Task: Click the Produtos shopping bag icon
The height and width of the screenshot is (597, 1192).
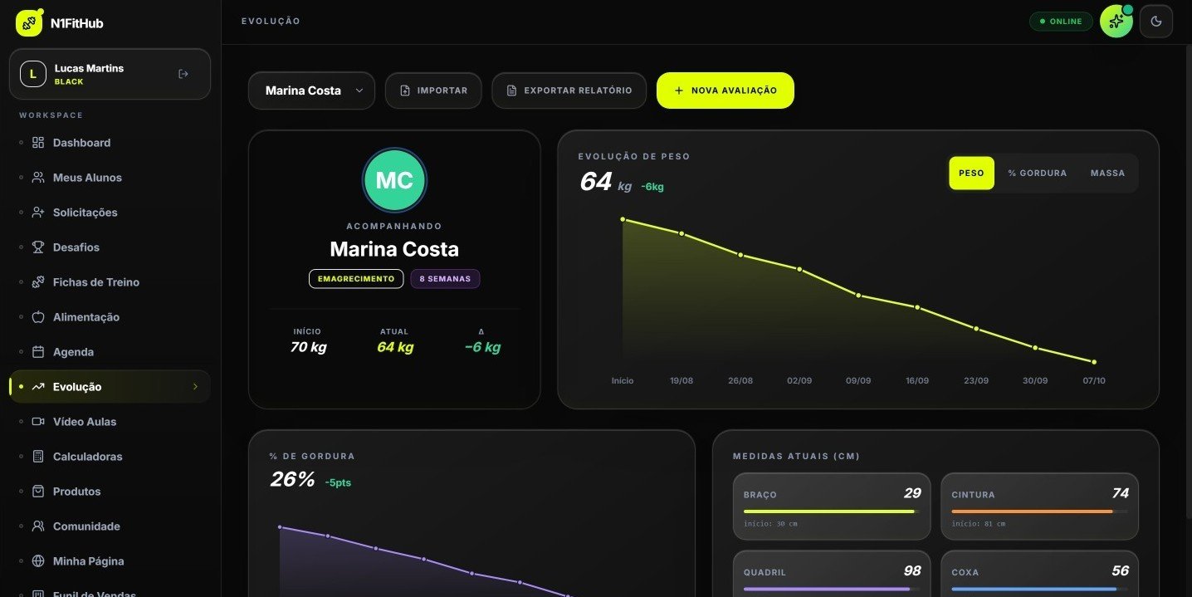Action: point(37,492)
